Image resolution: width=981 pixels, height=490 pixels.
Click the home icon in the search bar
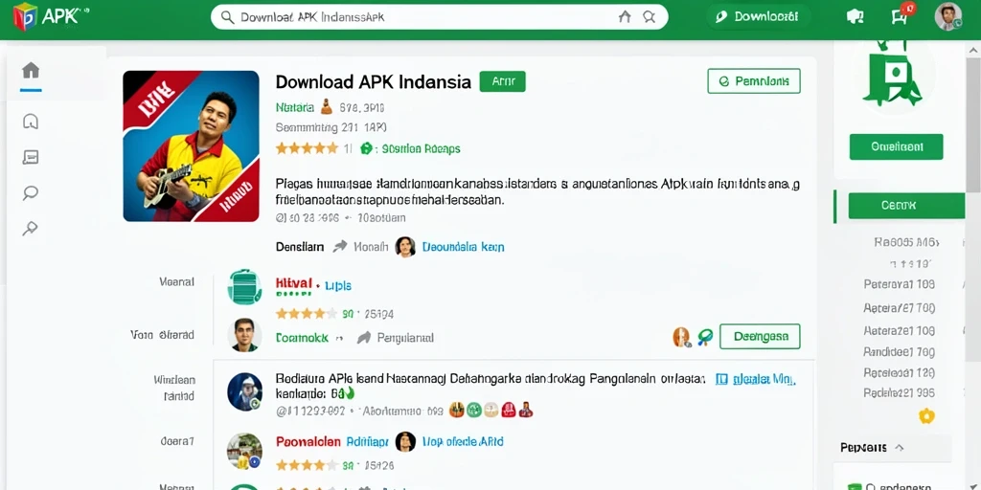click(x=625, y=17)
